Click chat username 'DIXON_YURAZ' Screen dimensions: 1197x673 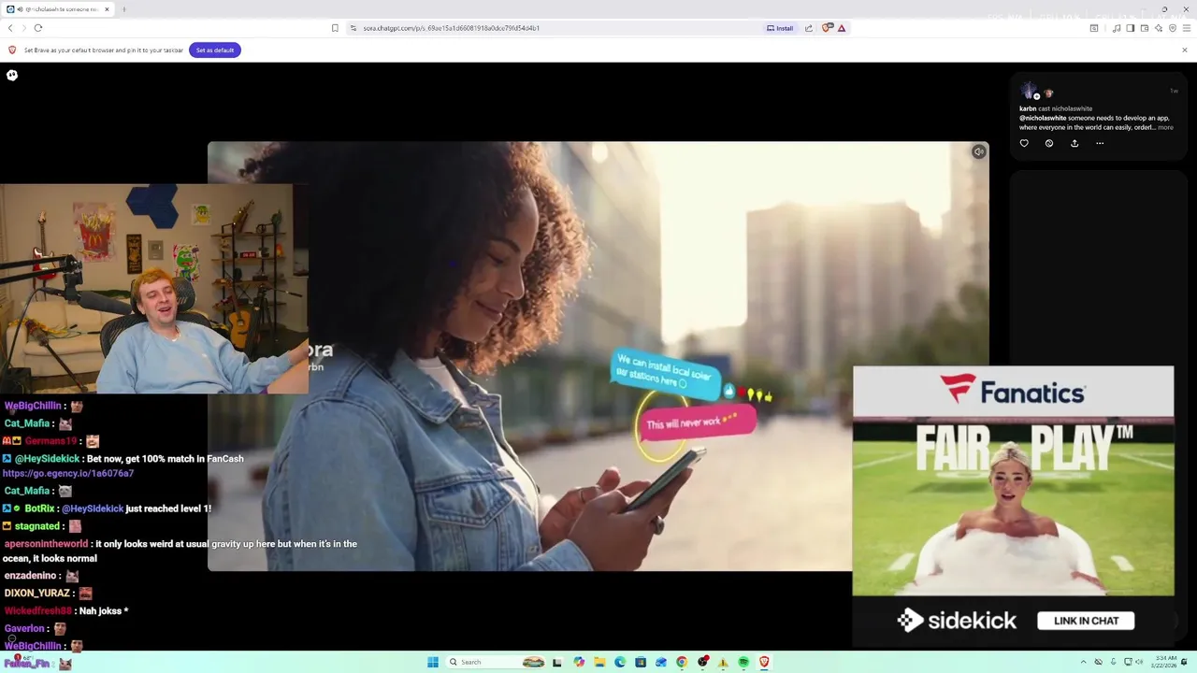pyautogui.click(x=37, y=594)
